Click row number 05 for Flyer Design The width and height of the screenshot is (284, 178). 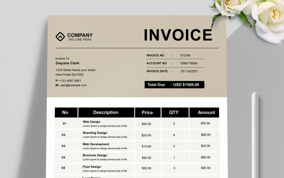pyautogui.click(x=63, y=168)
